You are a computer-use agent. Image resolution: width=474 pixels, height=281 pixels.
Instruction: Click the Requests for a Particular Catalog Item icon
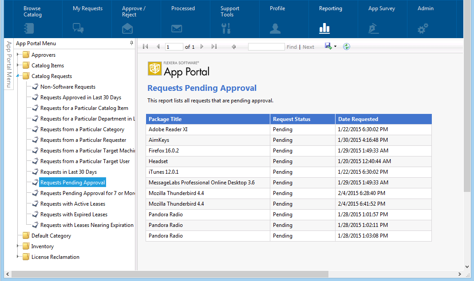coord(35,108)
